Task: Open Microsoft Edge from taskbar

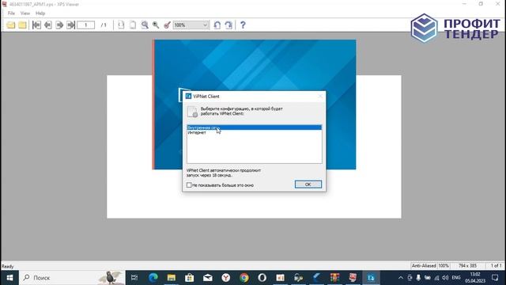Action: click(x=153, y=278)
